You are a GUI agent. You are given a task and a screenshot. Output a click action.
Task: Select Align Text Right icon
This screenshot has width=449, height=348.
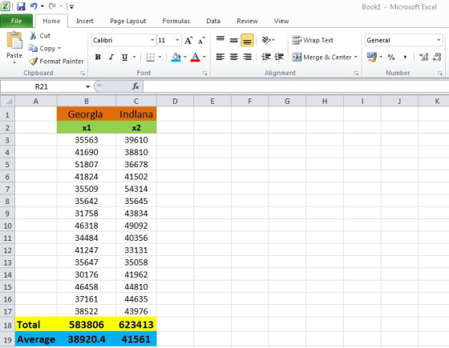tap(247, 57)
